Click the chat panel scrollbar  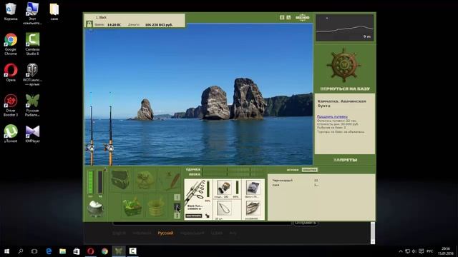(x=372, y=233)
